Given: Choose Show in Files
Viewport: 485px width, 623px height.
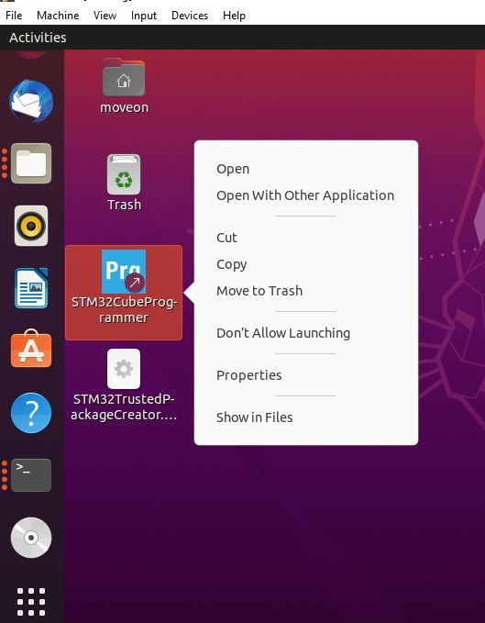Looking at the screenshot, I should coord(254,417).
